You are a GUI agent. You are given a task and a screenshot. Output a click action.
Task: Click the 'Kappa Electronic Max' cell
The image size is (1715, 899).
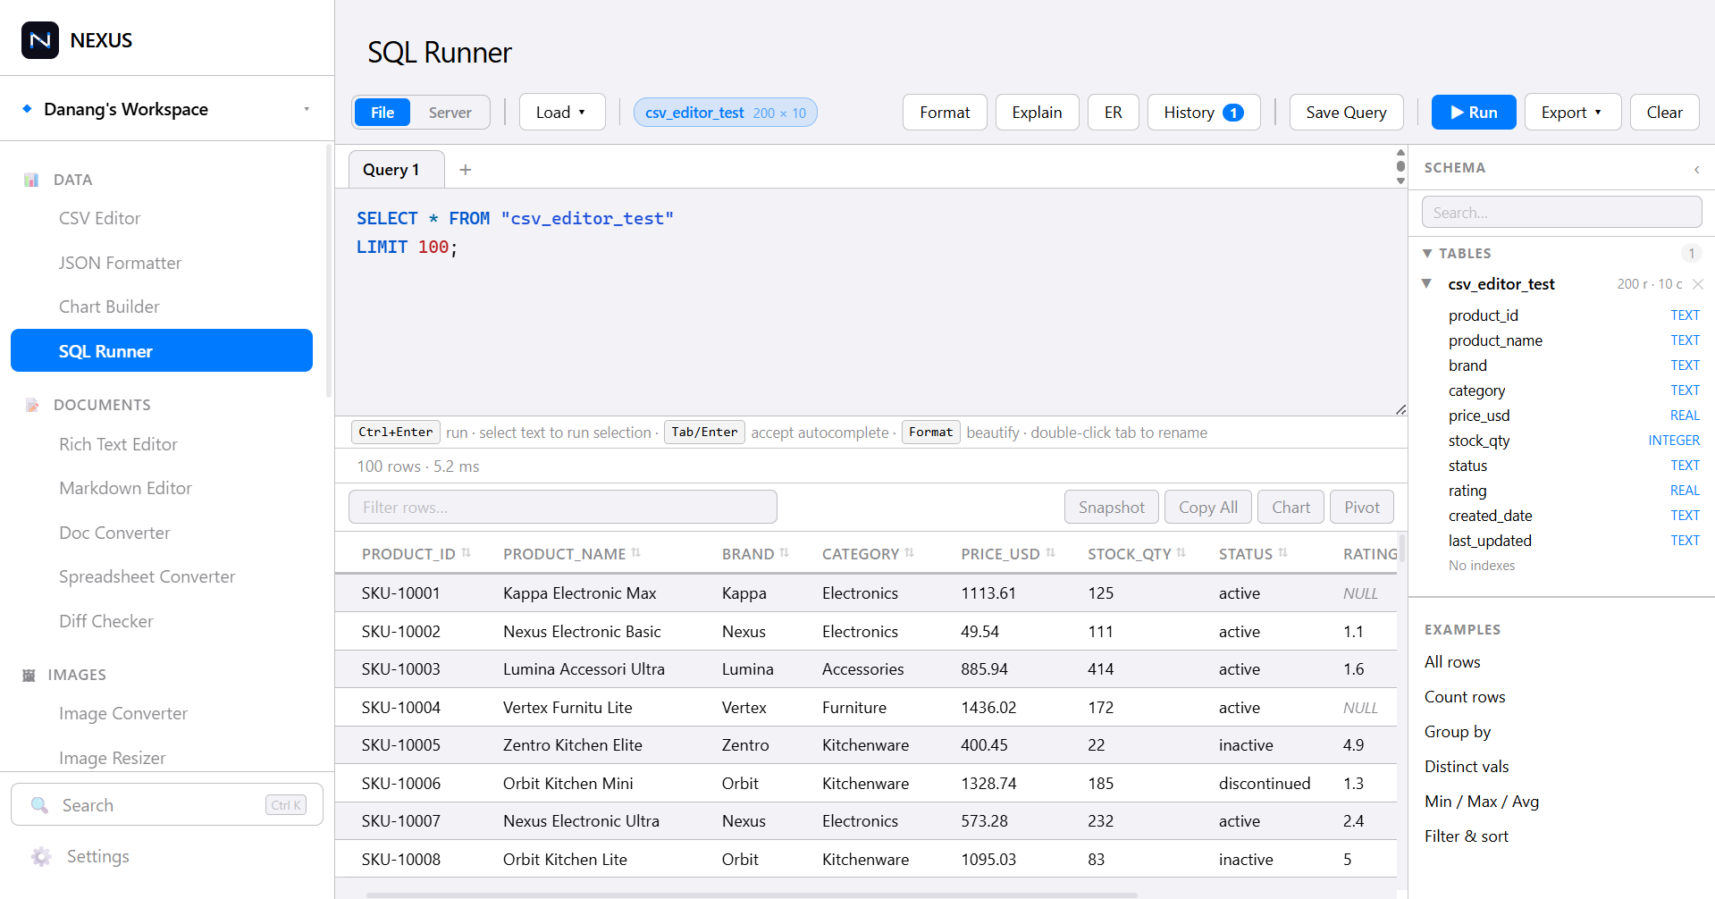click(579, 593)
